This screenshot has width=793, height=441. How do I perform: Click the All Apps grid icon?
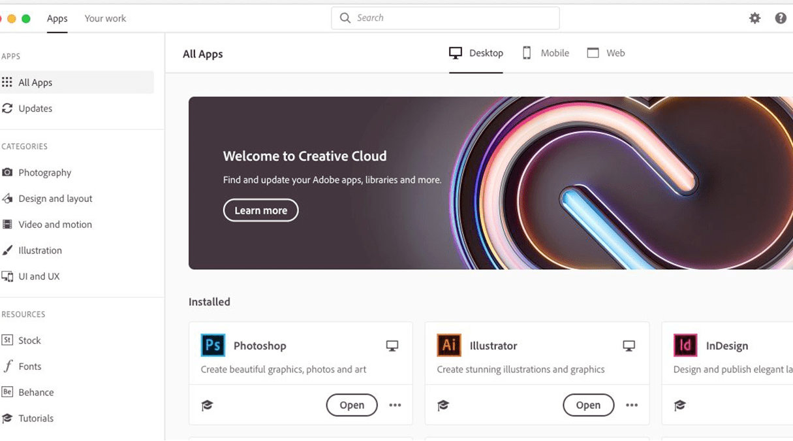pyautogui.click(x=7, y=82)
